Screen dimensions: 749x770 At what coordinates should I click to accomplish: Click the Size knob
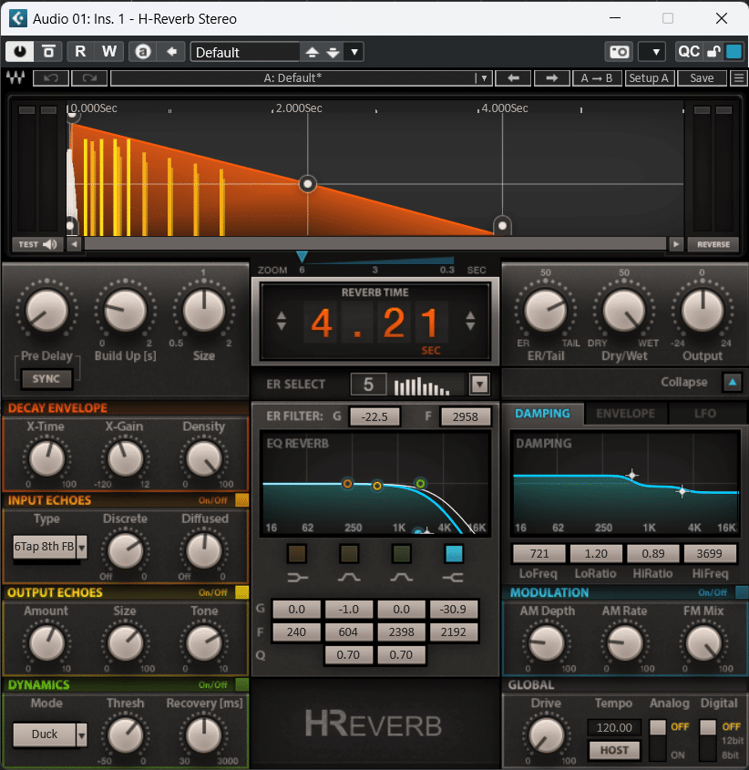pos(204,311)
